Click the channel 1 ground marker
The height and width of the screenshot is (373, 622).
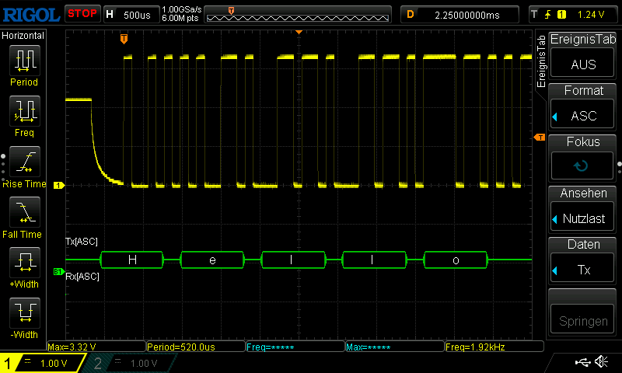(59, 185)
